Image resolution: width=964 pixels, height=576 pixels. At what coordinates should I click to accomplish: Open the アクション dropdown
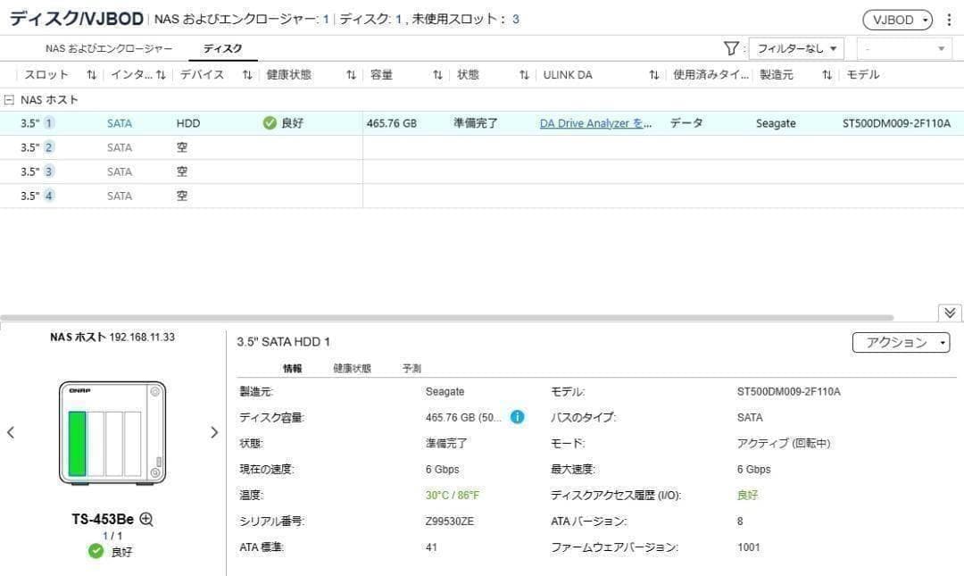(x=901, y=342)
